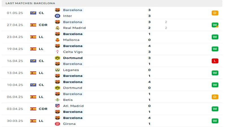Click the win badge for 30.03.25
Screen dimensions: 226x127
(215, 121)
